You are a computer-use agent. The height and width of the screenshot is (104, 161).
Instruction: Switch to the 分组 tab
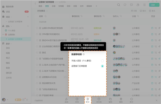[53, 6]
